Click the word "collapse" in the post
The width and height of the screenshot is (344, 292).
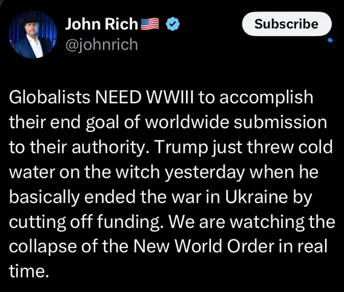coord(43,247)
